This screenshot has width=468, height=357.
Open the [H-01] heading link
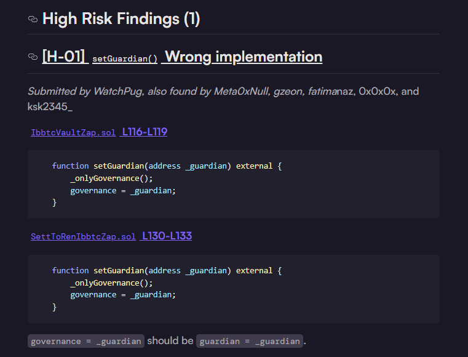[x=65, y=56]
